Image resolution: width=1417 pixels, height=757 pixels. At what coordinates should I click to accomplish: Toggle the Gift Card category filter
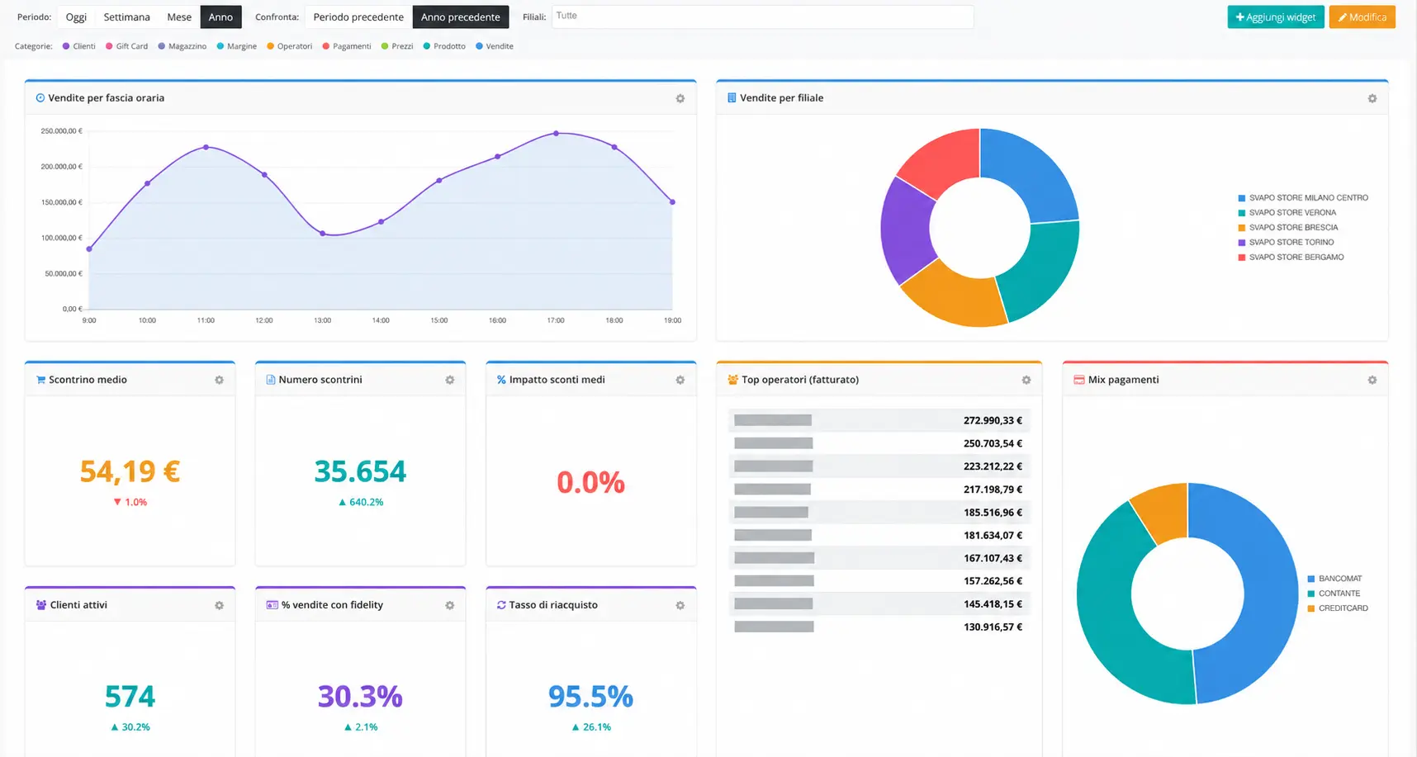point(126,46)
